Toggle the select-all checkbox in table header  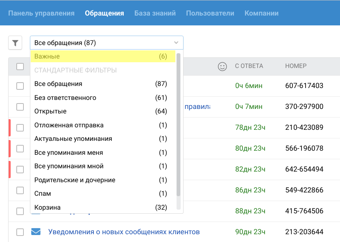click(20, 66)
